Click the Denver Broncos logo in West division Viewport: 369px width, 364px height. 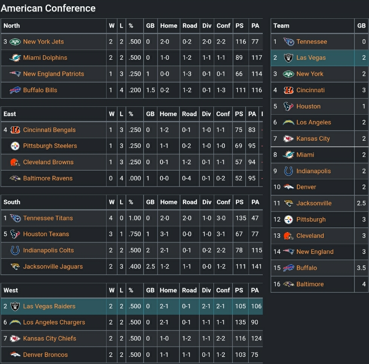(15, 355)
